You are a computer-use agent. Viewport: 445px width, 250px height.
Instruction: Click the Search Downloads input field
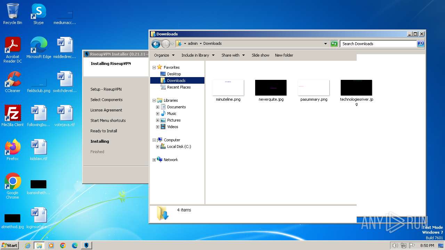click(x=378, y=44)
